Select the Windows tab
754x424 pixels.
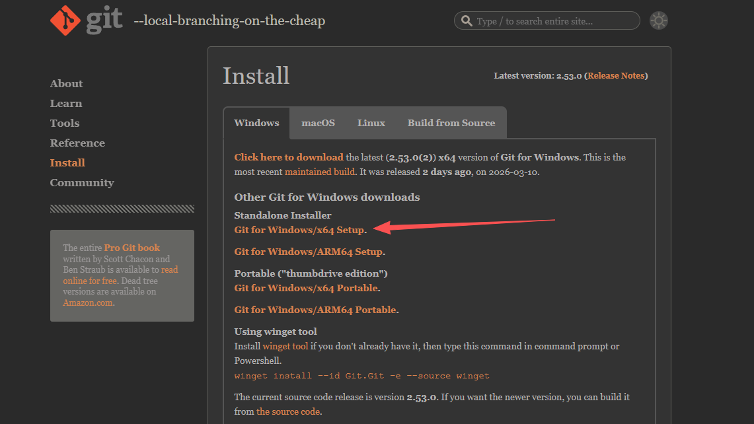pyautogui.click(x=256, y=123)
